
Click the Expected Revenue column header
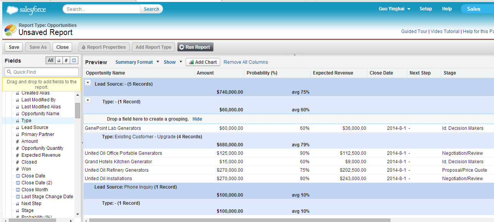click(x=339, y=73)
